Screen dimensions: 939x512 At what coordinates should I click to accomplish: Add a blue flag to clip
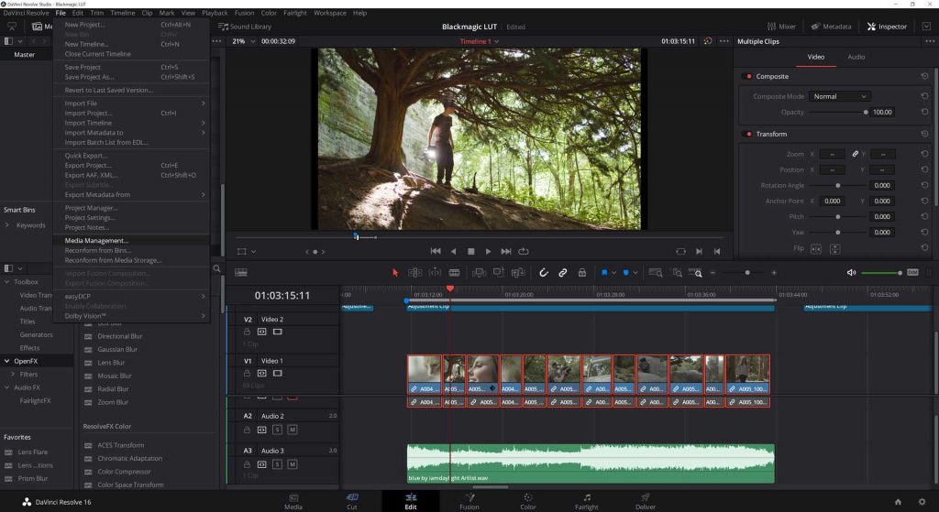pyautogui.click(x=604, y=273)
